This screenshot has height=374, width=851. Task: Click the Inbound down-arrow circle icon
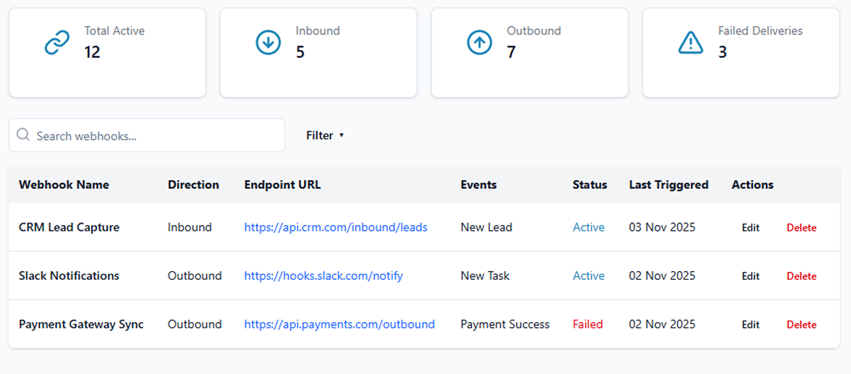pos(268,43)
